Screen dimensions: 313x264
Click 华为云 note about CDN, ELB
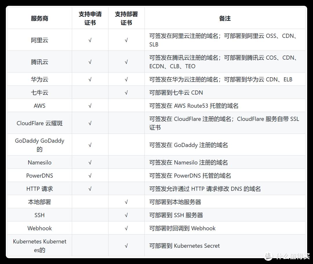point(221,79)
